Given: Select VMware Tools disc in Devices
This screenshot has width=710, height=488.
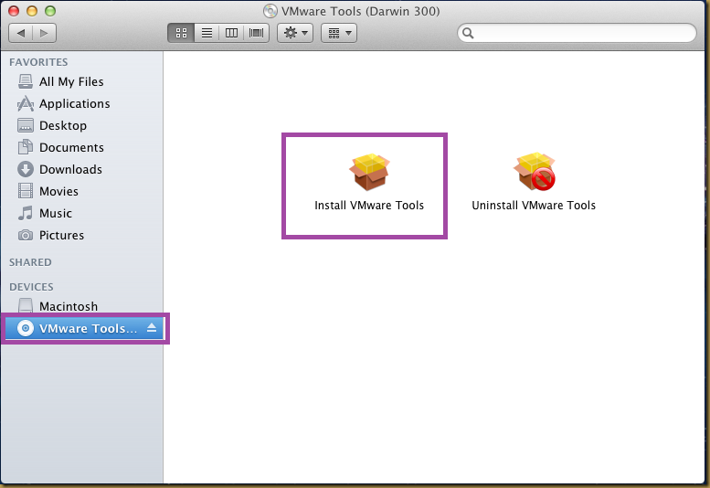Looking at the screenshot, I should pos(84,328).
